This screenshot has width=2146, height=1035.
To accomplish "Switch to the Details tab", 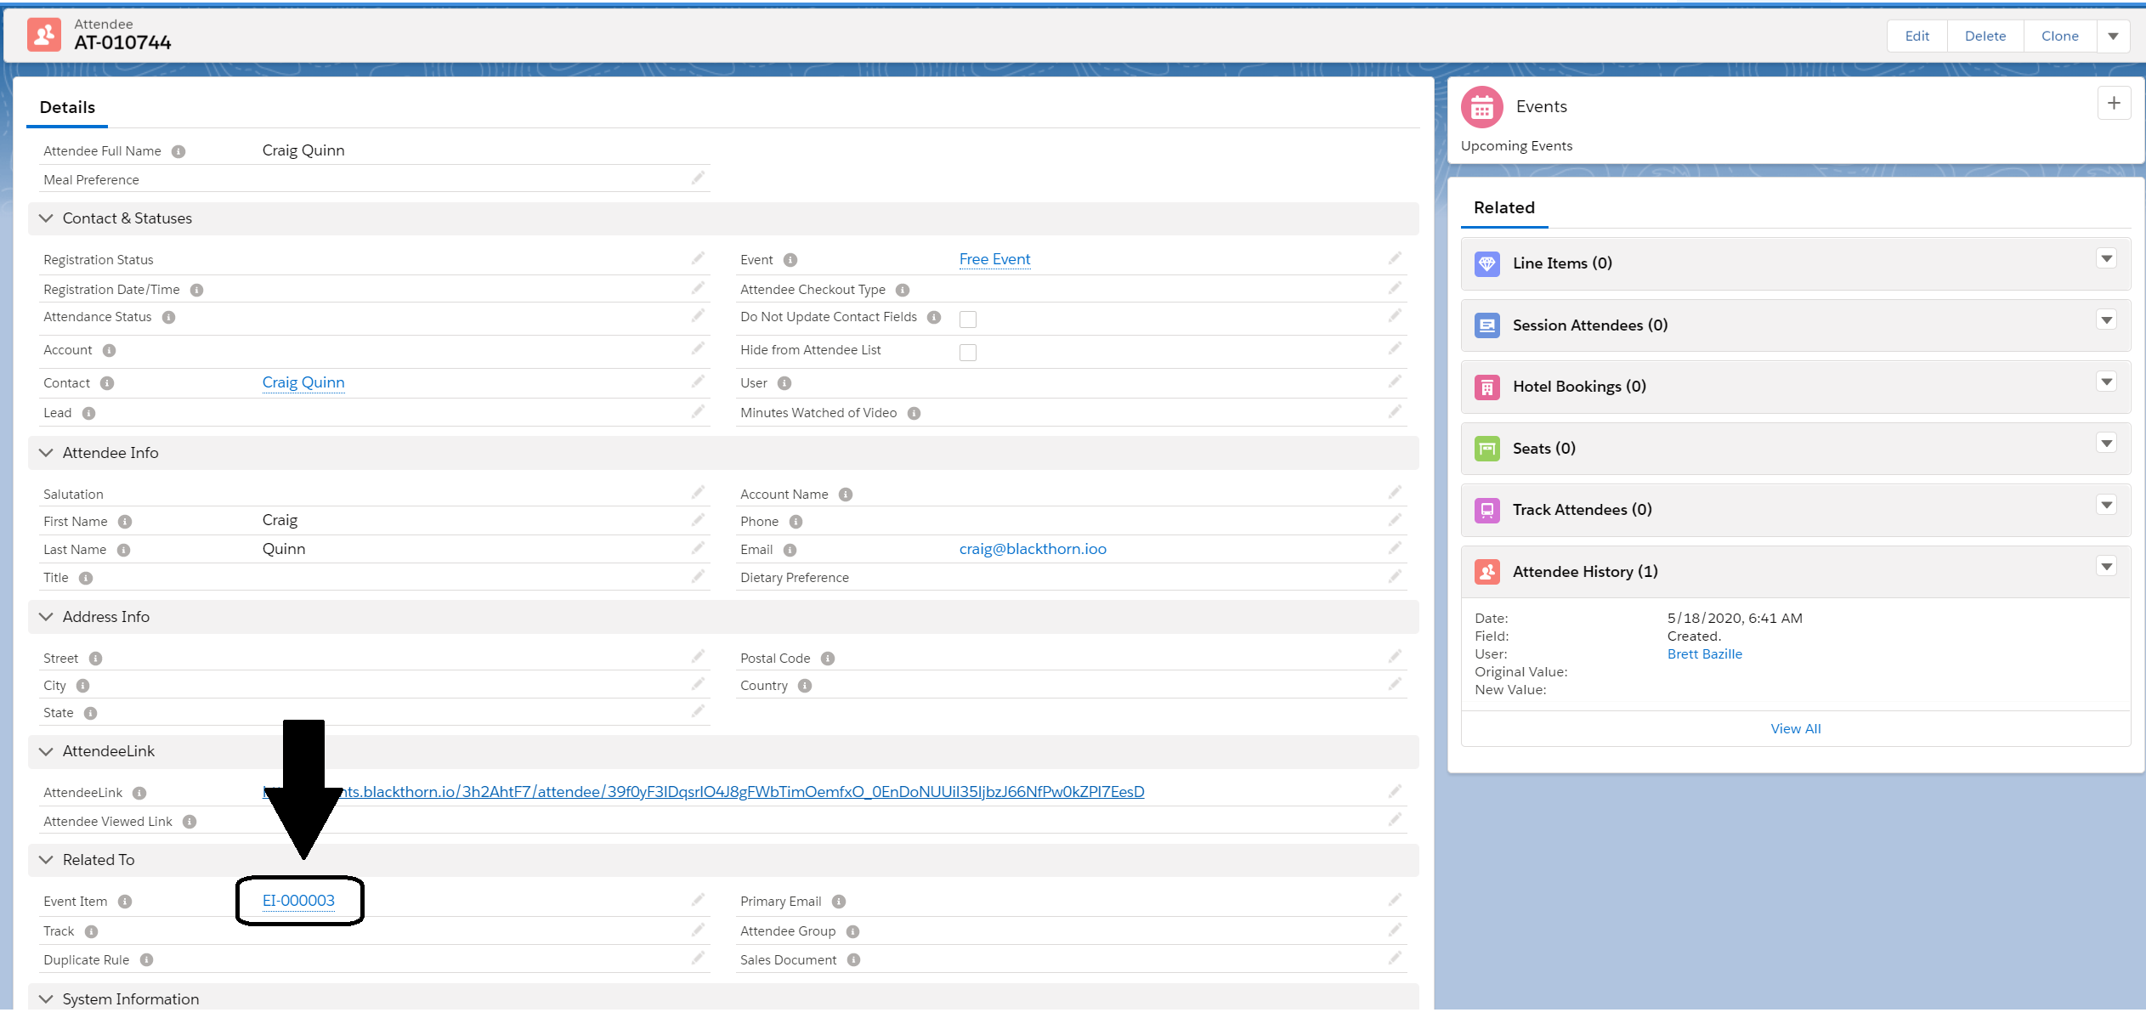I will tap(67, 108).
